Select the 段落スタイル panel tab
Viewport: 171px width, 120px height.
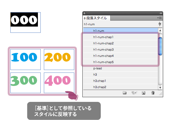coord(96,18)
